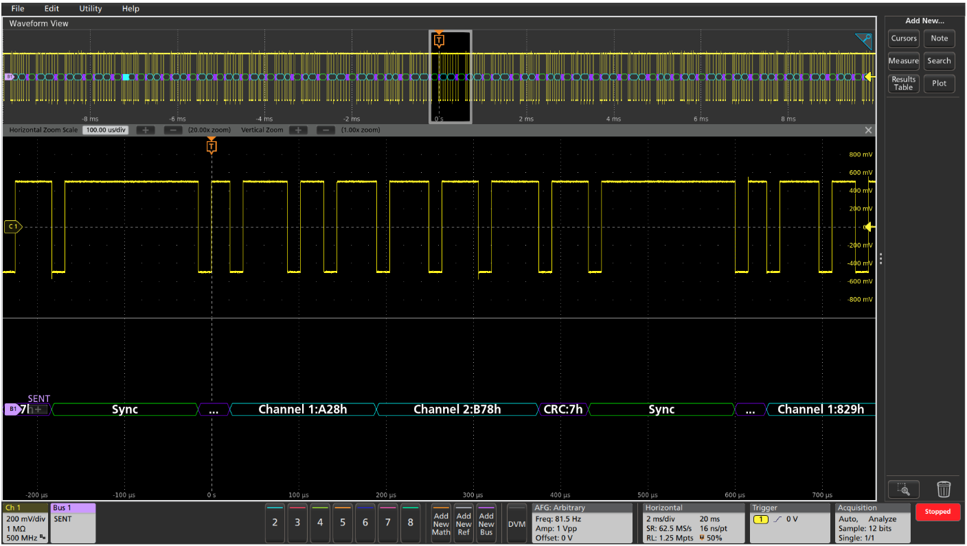Open the Results Table

pos(904,83)
